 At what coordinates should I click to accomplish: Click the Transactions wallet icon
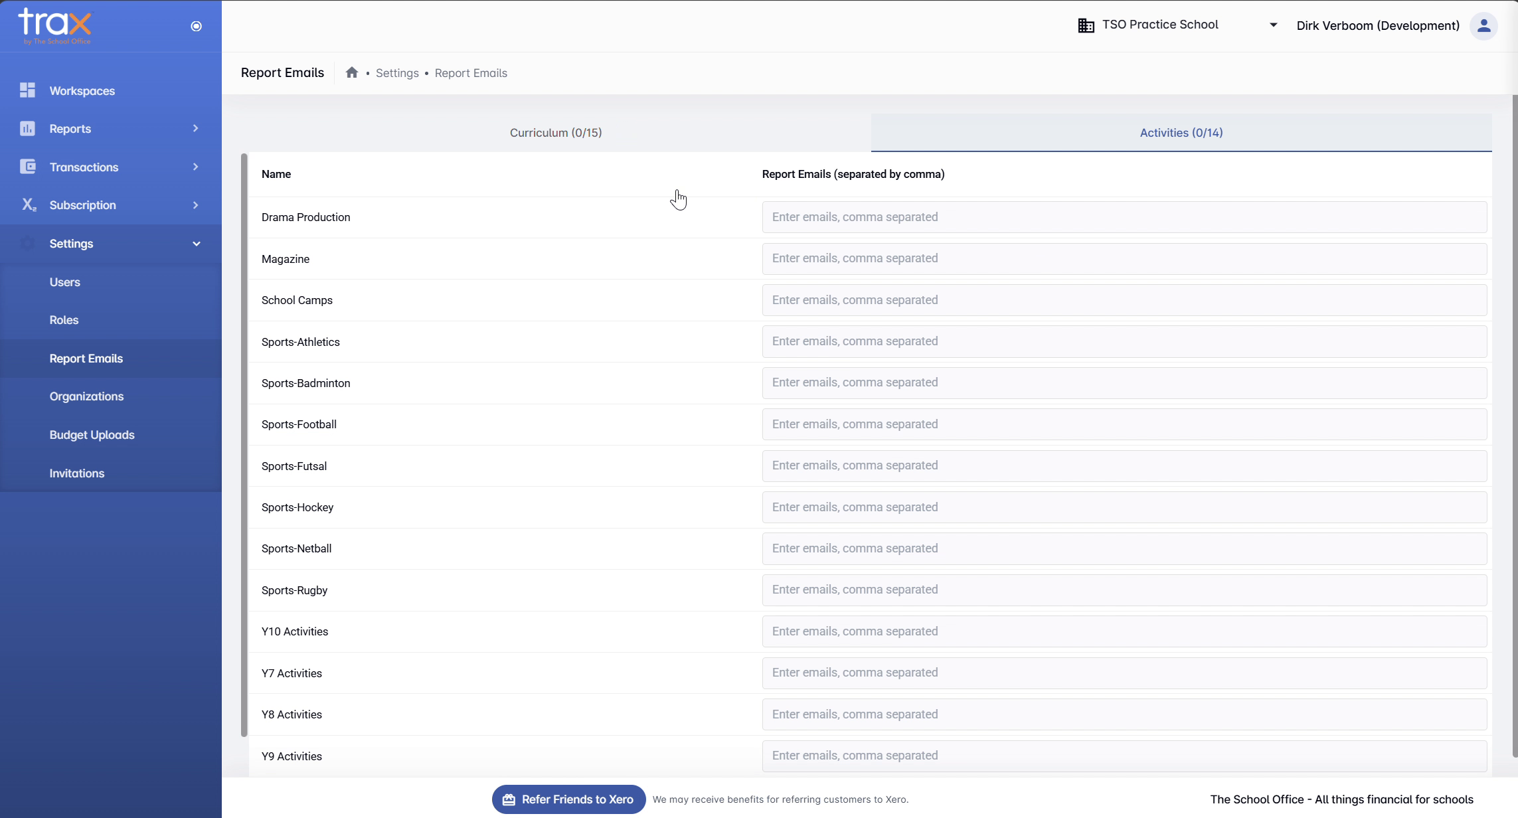click(x=27, y=167)
